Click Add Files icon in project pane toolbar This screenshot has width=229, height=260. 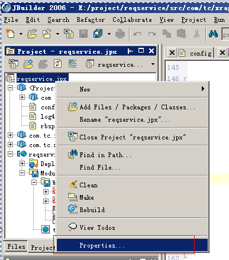tap(28, 64)
